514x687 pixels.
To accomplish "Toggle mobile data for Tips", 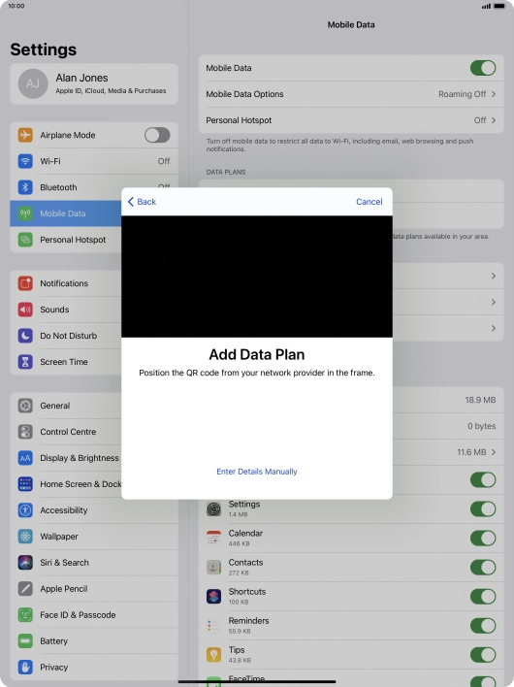I will click(483, 655).
